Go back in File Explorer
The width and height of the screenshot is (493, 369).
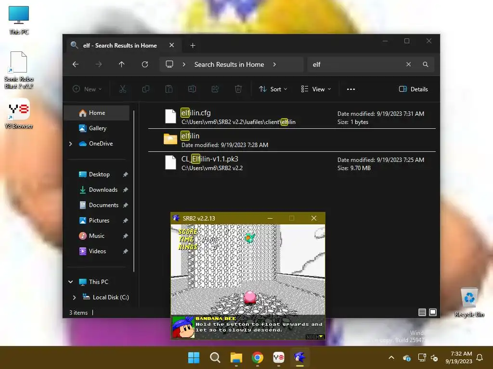coord(76,64)
